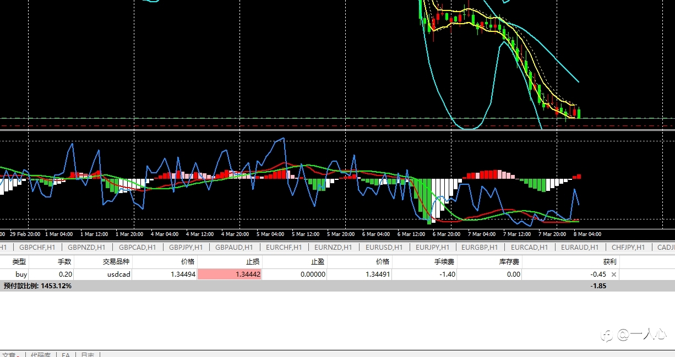Open the EURJPY,H1 chart tab

point(432,248)
